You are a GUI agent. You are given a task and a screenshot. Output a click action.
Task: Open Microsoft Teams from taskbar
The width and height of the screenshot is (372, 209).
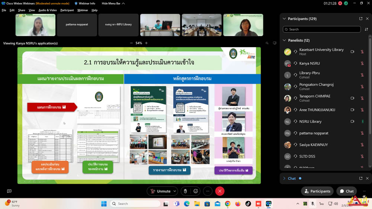tap(176, 203)
